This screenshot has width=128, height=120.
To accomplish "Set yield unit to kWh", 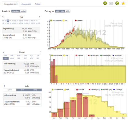I will (x=68, y=11).
